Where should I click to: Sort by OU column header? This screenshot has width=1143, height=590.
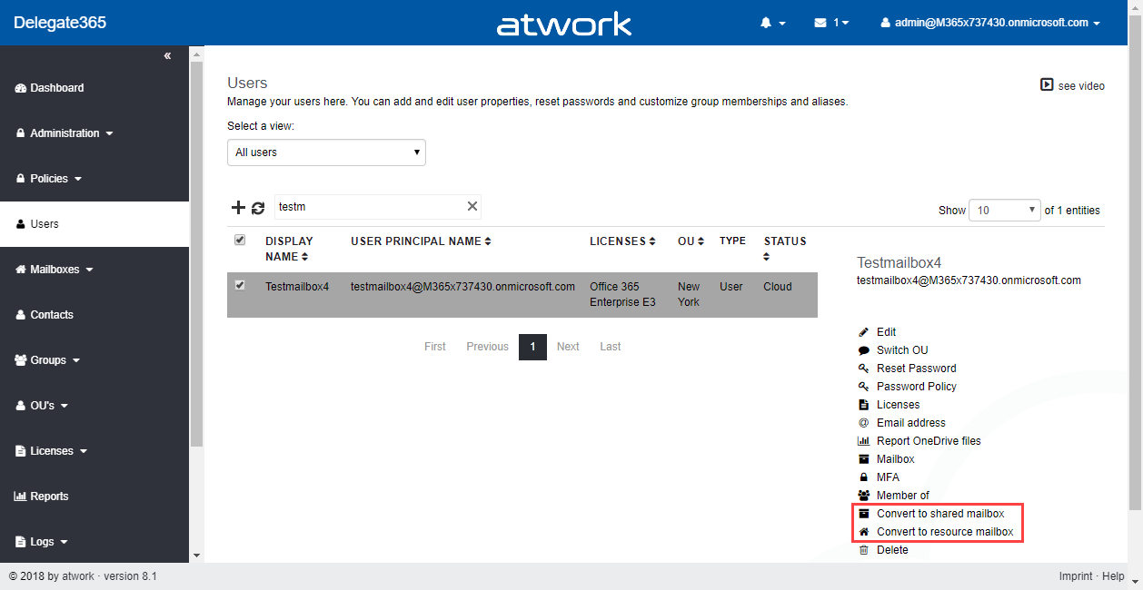click(692, 241)
